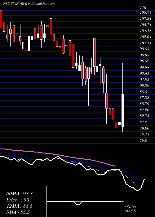
Task: Click the pink 50MA line
Action: tap(58, 155)
